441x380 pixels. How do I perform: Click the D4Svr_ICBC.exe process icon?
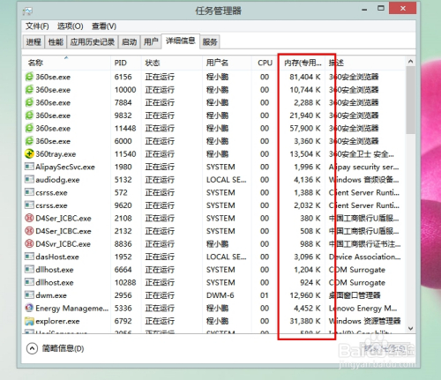pos(29,244)
